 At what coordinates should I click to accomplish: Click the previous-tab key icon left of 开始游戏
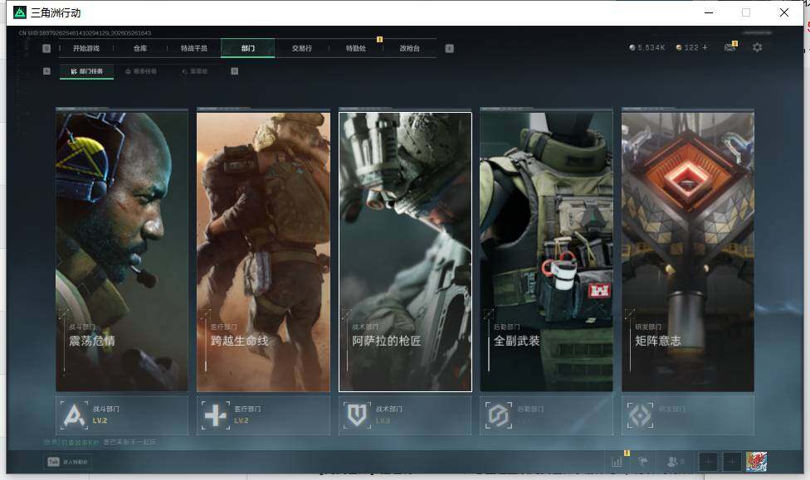click(x=46, y=48)
